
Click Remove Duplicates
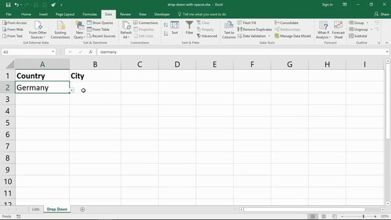click(x=255, y=29)
